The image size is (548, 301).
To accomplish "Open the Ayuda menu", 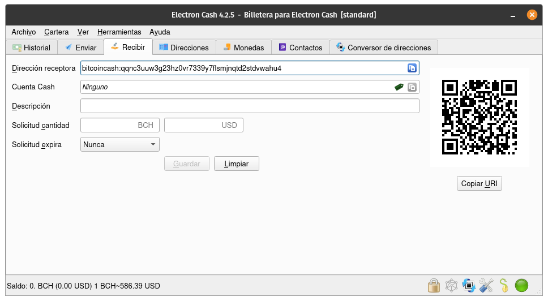I will (x=160, y=32).
